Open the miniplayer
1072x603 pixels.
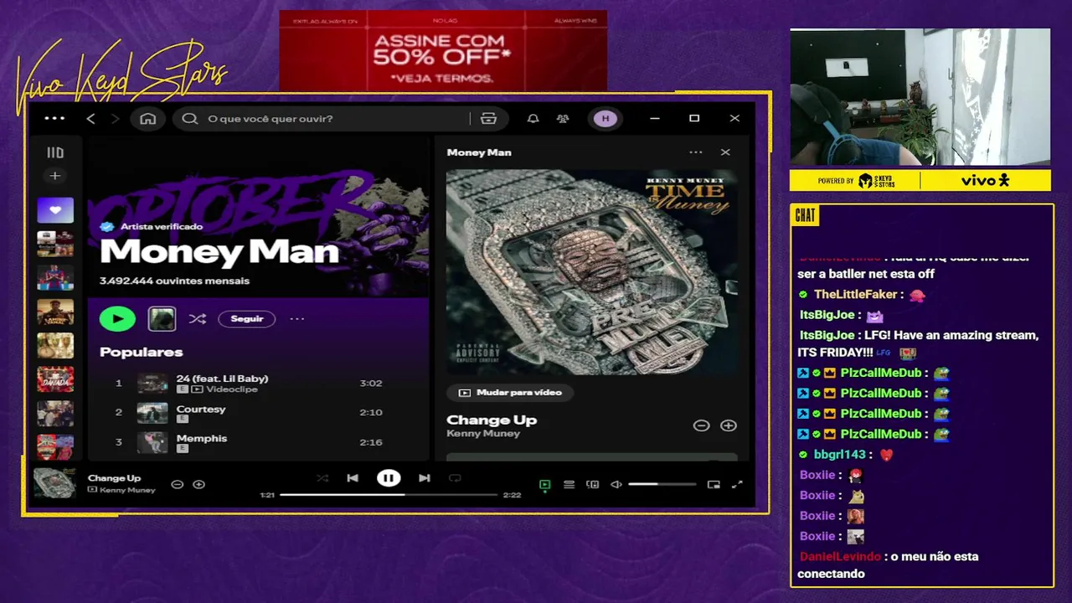(x=714, y=484)
